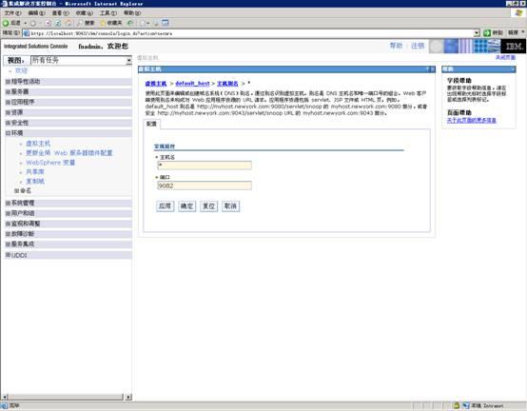
Task: Click the 复位 reset button
Action: point(208,206)
